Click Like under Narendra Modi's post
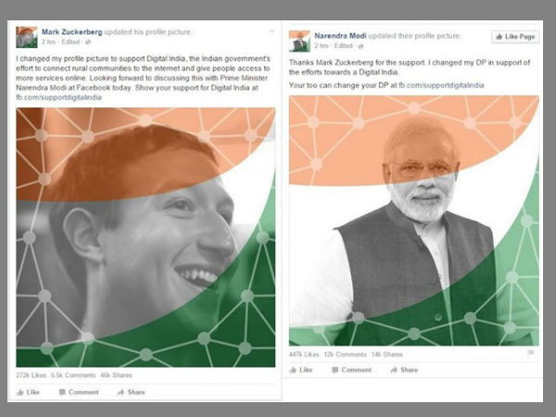Screen dimensions: 556x417 pyautogui.click(x=301, y=370)
